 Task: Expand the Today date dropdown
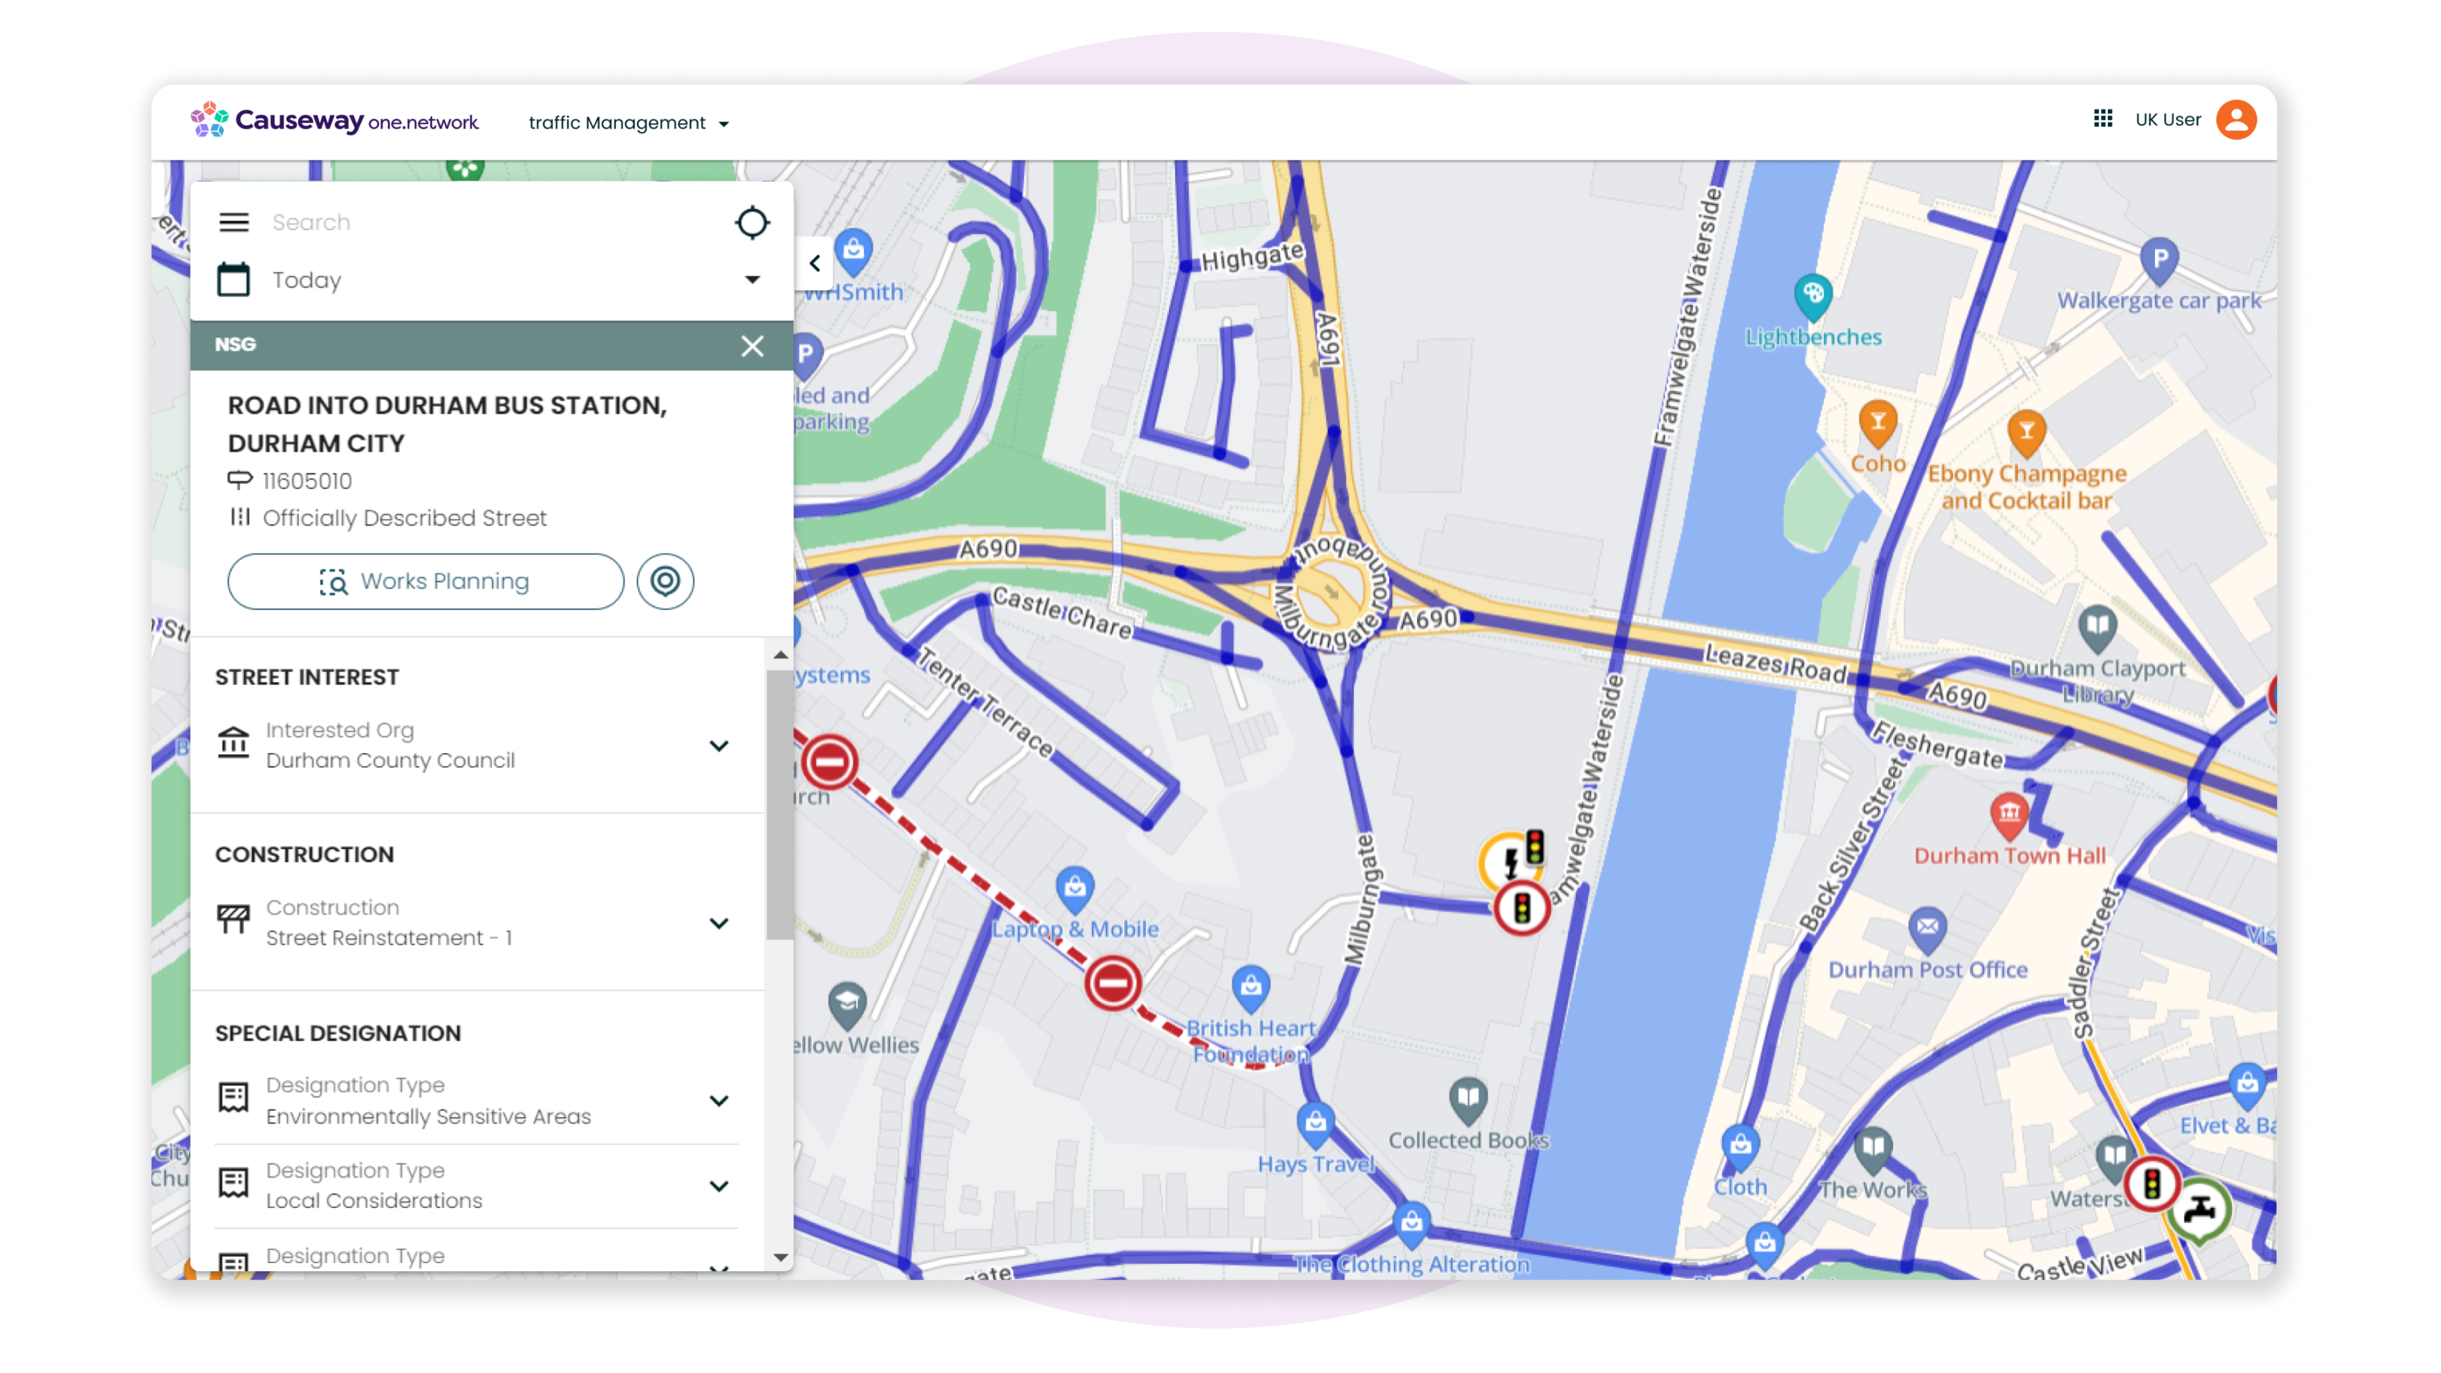753,280
